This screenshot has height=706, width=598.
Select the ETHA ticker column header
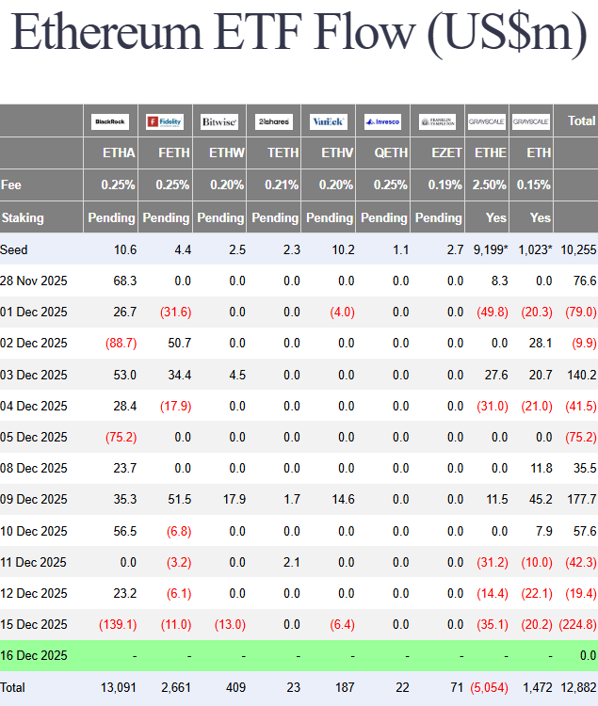click(119, 152)
